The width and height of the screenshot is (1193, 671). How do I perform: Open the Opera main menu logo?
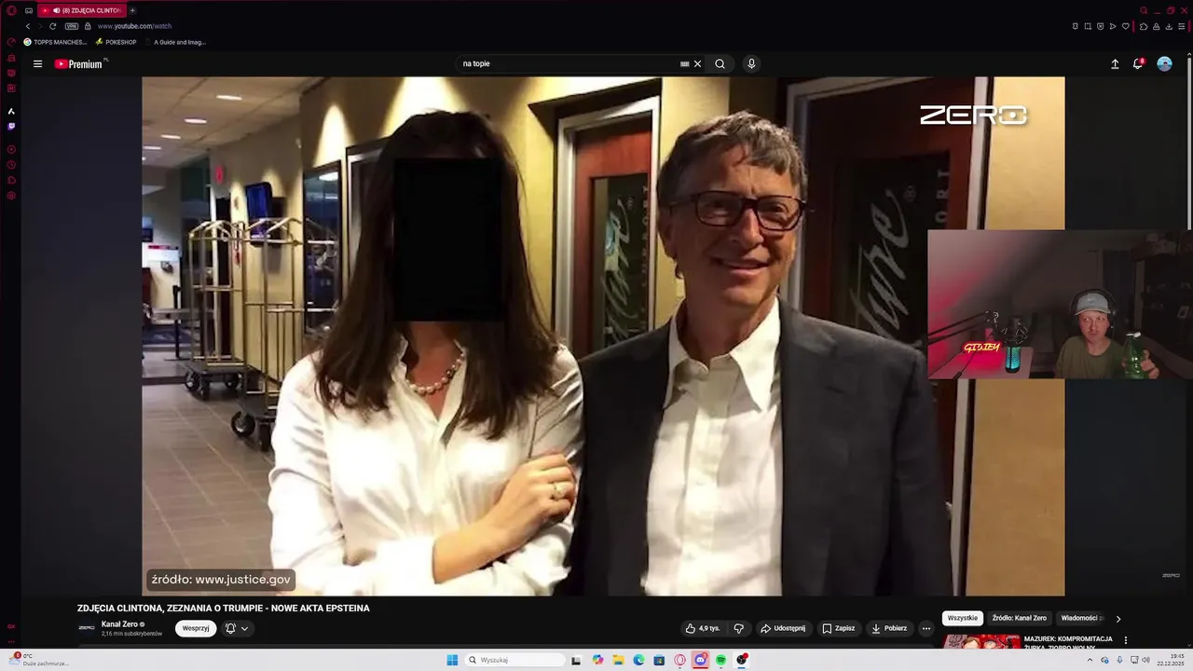click(x=11, y=10)
